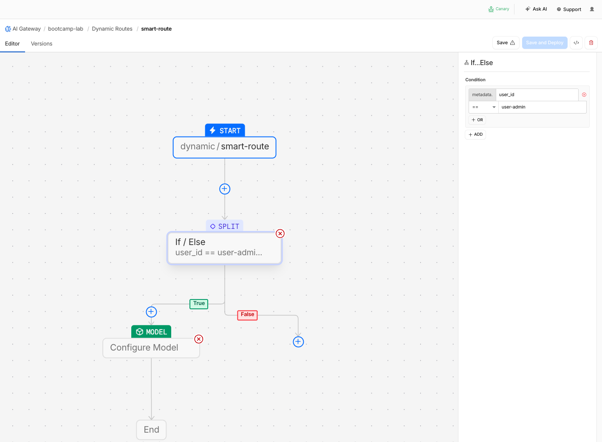The height and width of the screenshot is (442, 602).
Task: Switch to the Versions tab
Action: point(42,44)
